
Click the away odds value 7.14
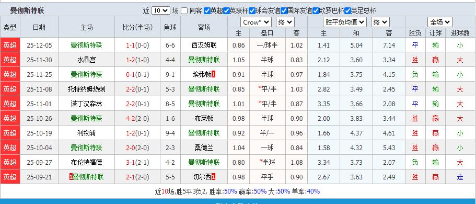pos(389,46)
